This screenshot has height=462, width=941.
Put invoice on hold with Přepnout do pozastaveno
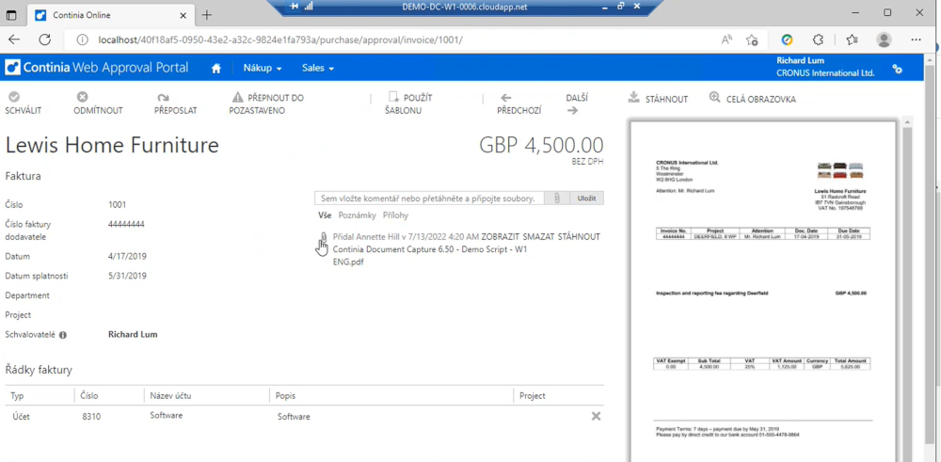coord(238,97)
